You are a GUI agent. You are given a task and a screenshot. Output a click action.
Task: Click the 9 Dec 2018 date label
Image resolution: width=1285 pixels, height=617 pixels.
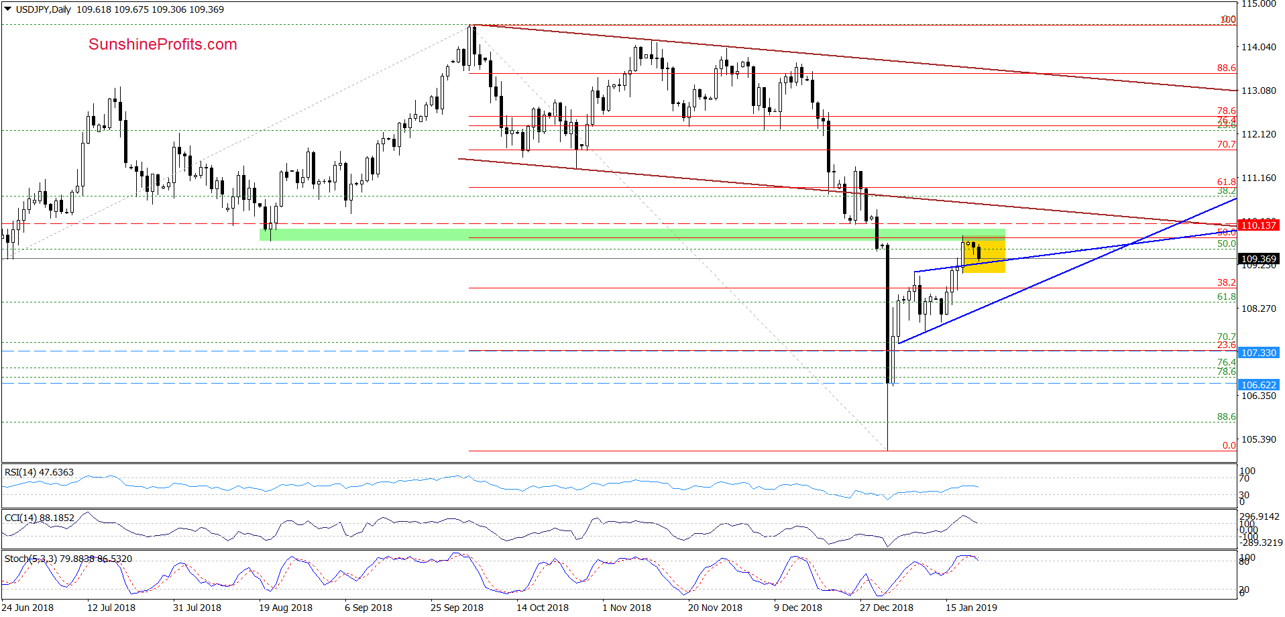click(798, 608)
